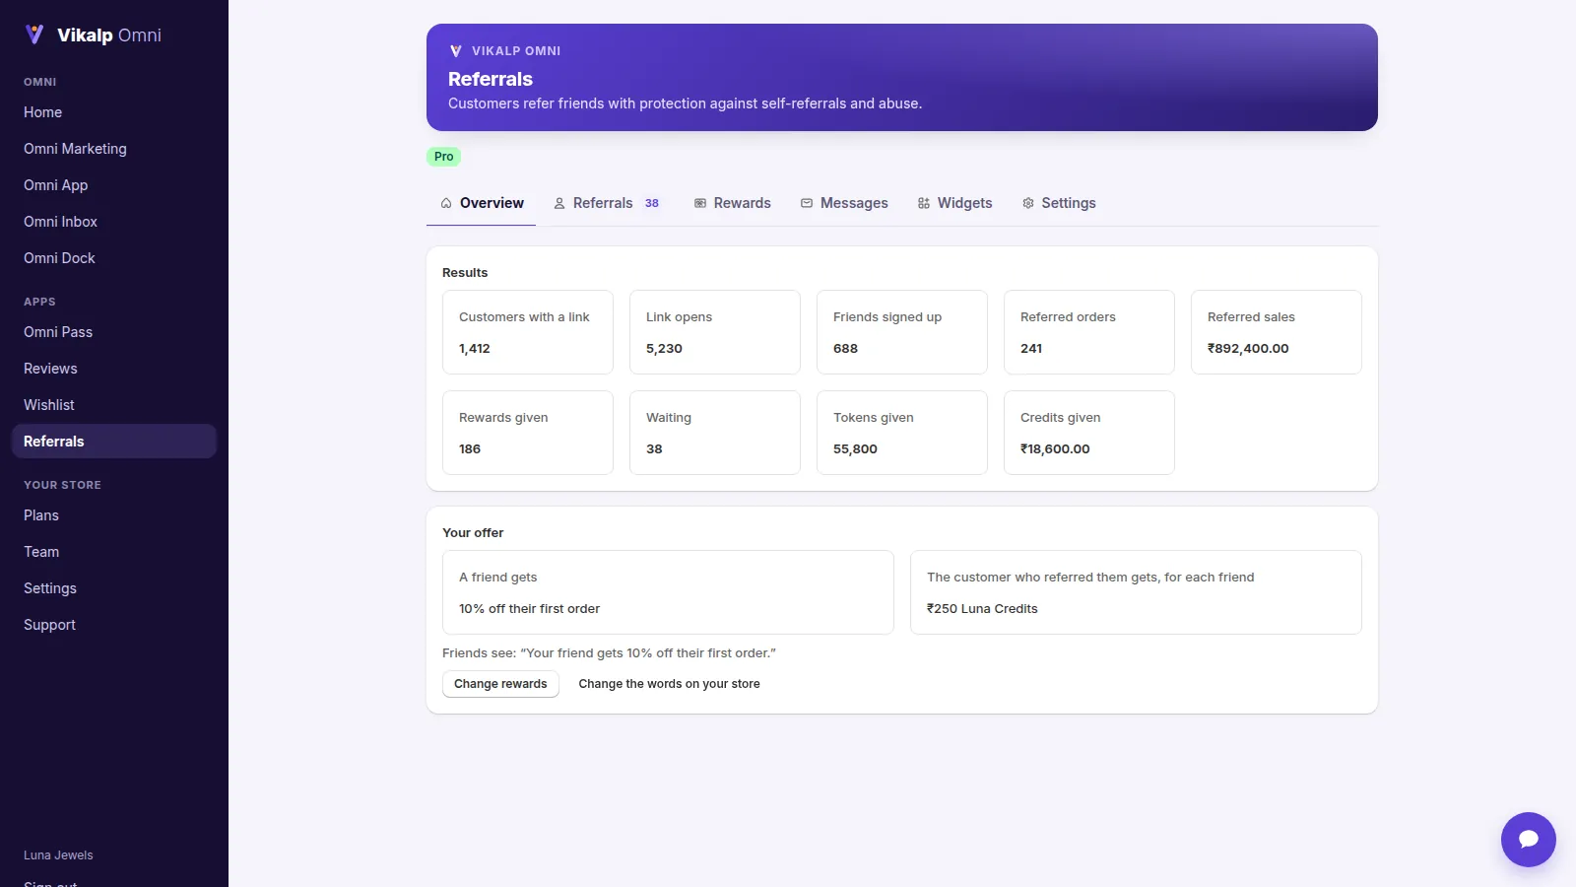Open the chat support bubble
Screen dimensions: 1576x887
tap(1528, 839)
